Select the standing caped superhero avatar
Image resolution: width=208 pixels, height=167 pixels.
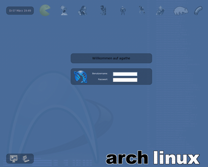click(x=123, y=10)
